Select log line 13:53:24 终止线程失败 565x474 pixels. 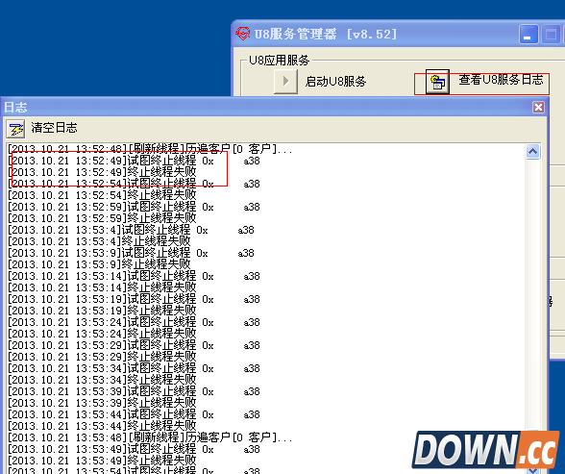pos(102,334)
